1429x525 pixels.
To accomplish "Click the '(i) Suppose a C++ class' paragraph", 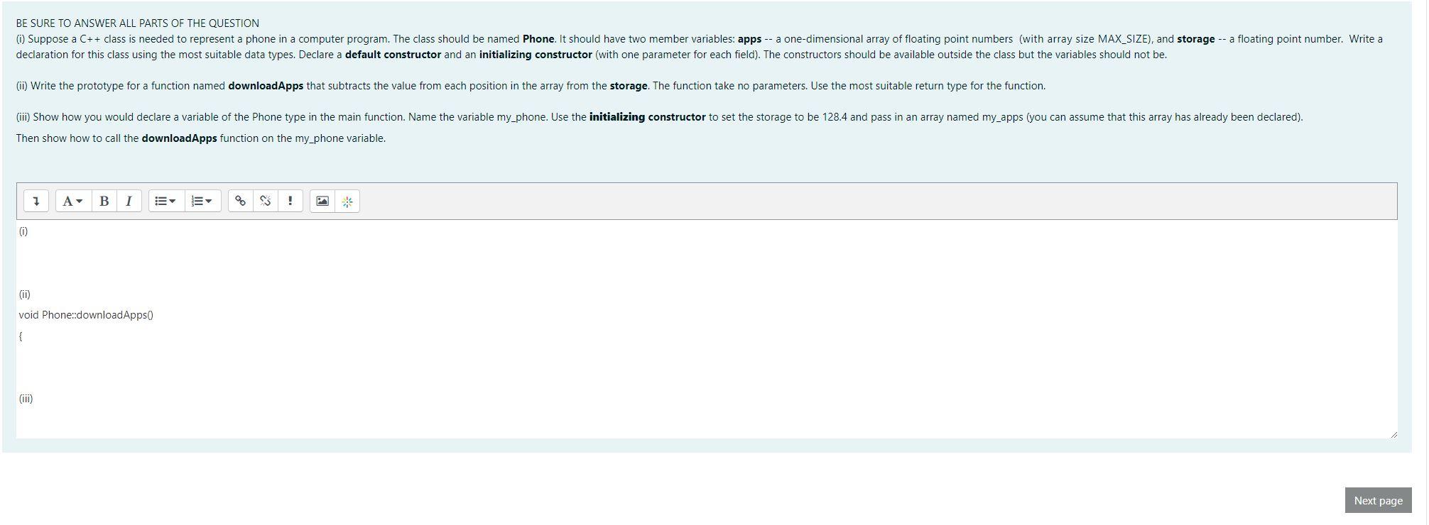I will [x=699, y=47].
